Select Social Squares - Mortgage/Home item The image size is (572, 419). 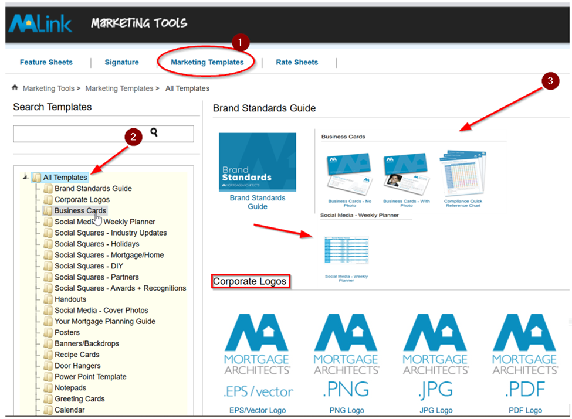click(109, 255)
